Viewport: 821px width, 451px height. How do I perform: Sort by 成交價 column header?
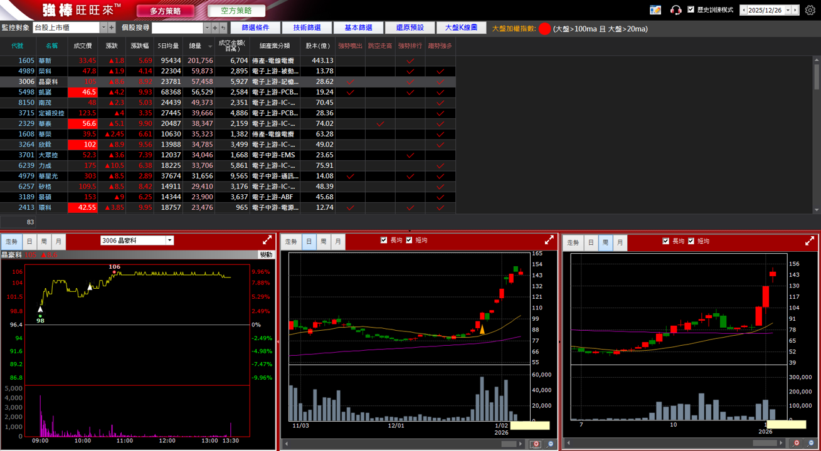pos(82,46)
